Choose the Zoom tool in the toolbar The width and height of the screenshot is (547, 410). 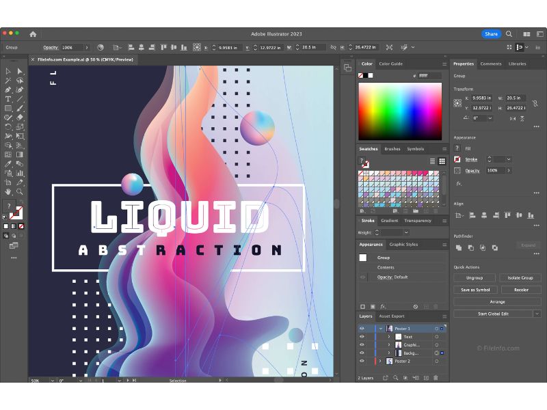point(20,191)
